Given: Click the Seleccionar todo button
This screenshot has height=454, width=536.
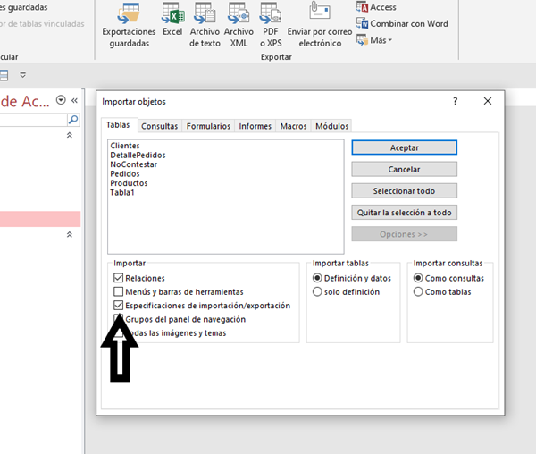Looking at the screenshot, I should (404, 190).
